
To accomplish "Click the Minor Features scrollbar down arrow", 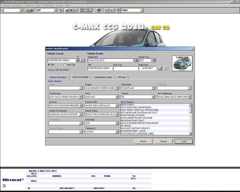I will click(x=190, y=133).
